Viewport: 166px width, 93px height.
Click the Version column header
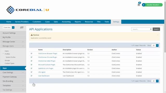90,50
